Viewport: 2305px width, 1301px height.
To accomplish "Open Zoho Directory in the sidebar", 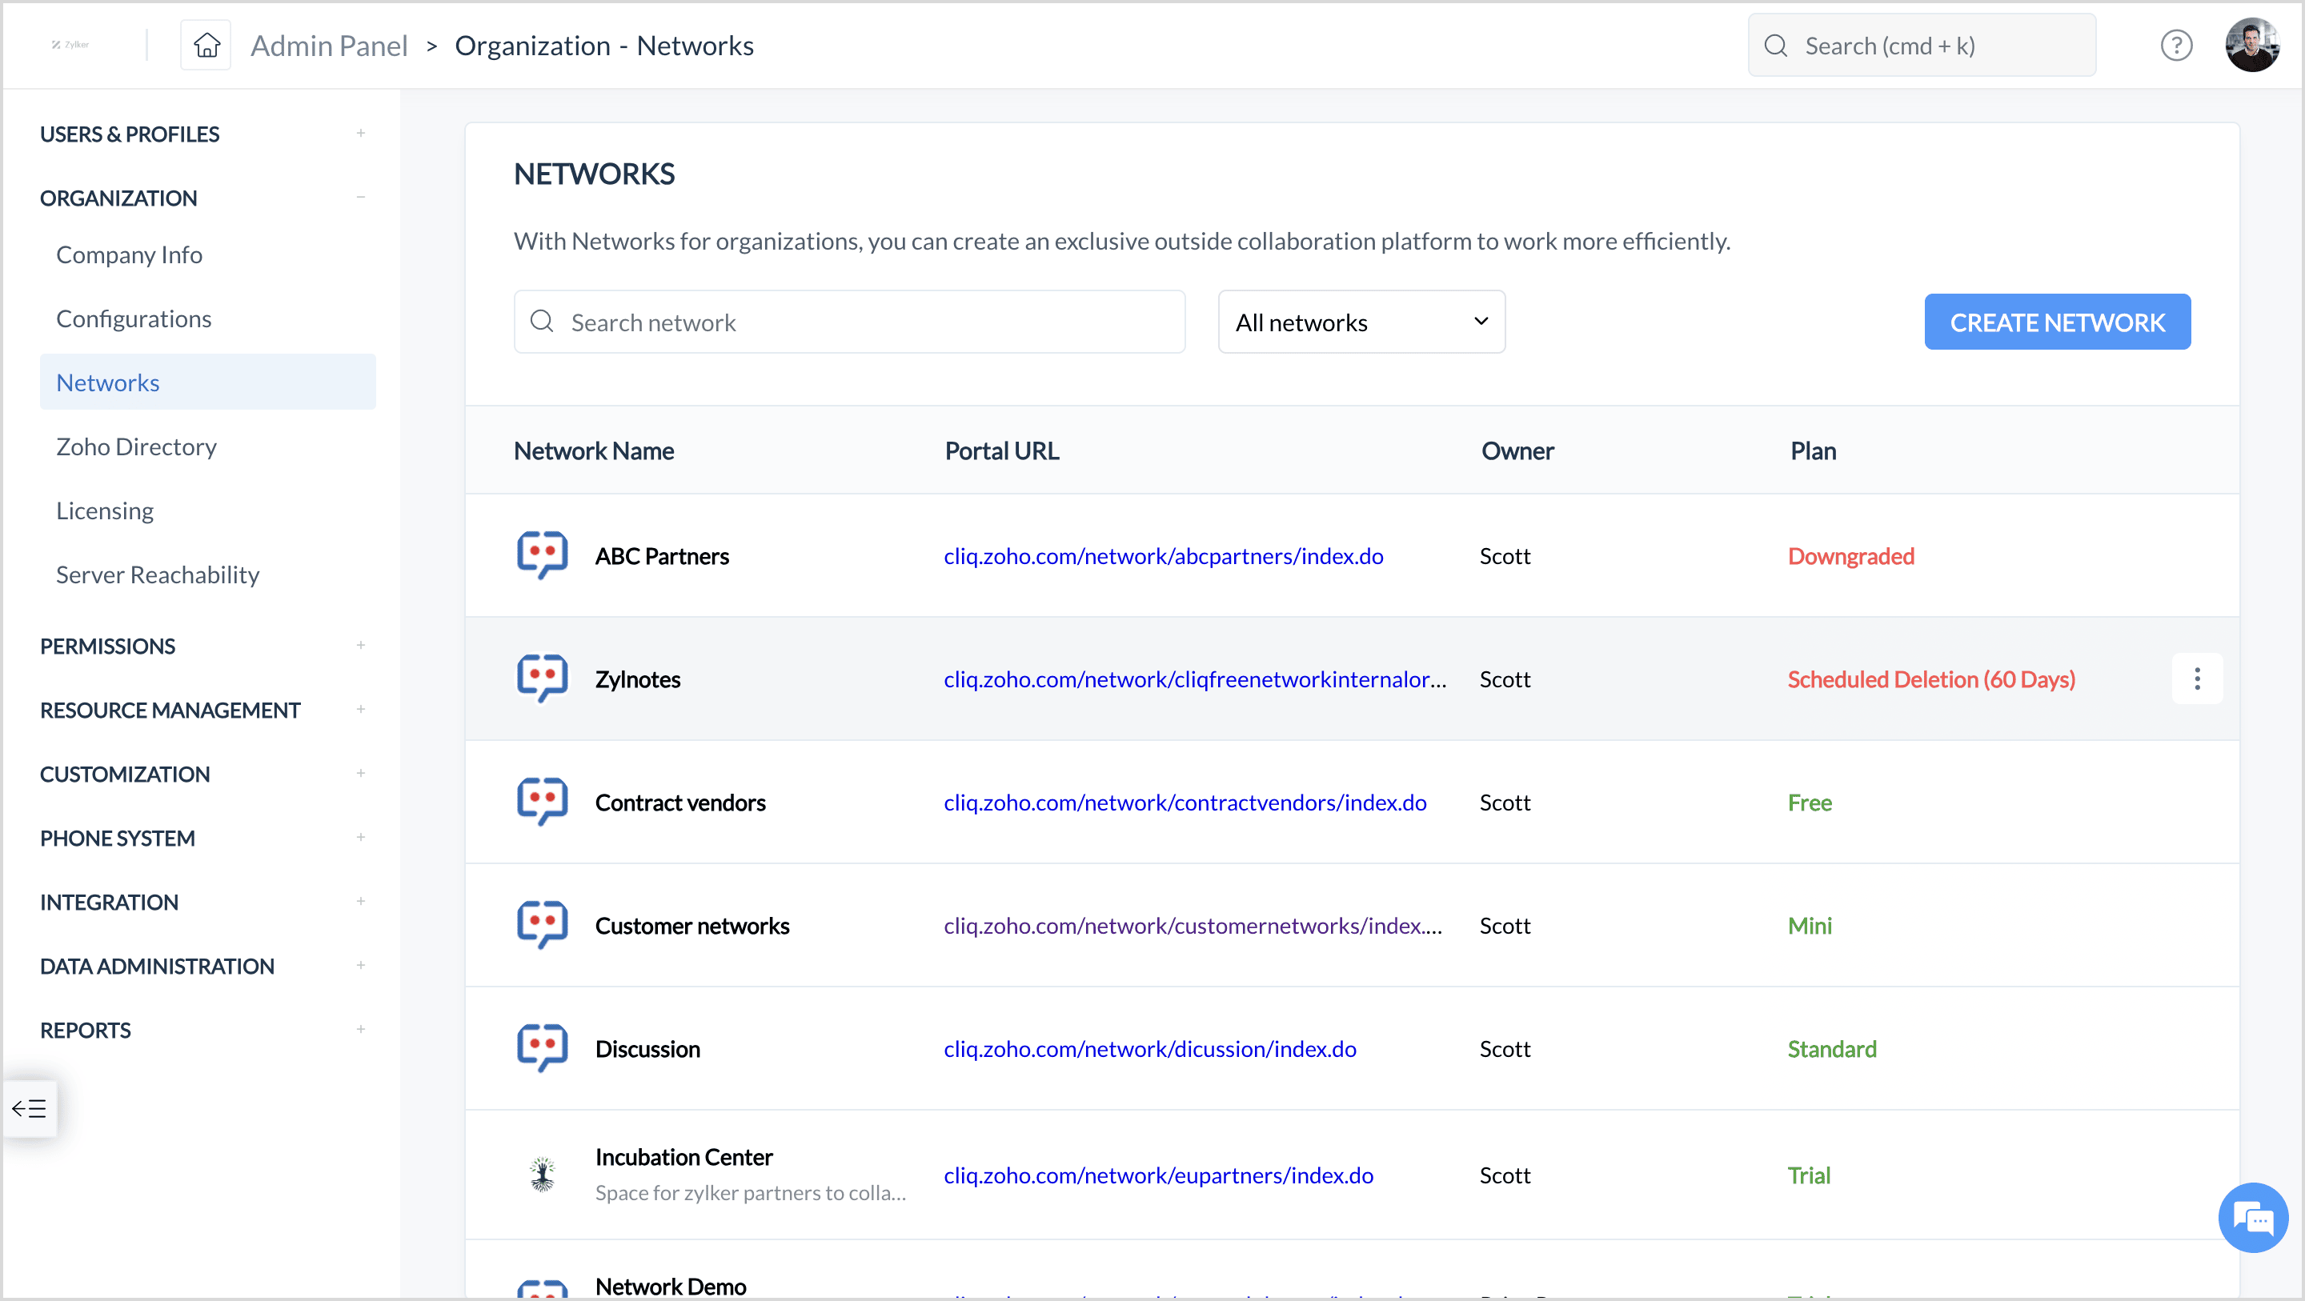I will tap(136, 446).
